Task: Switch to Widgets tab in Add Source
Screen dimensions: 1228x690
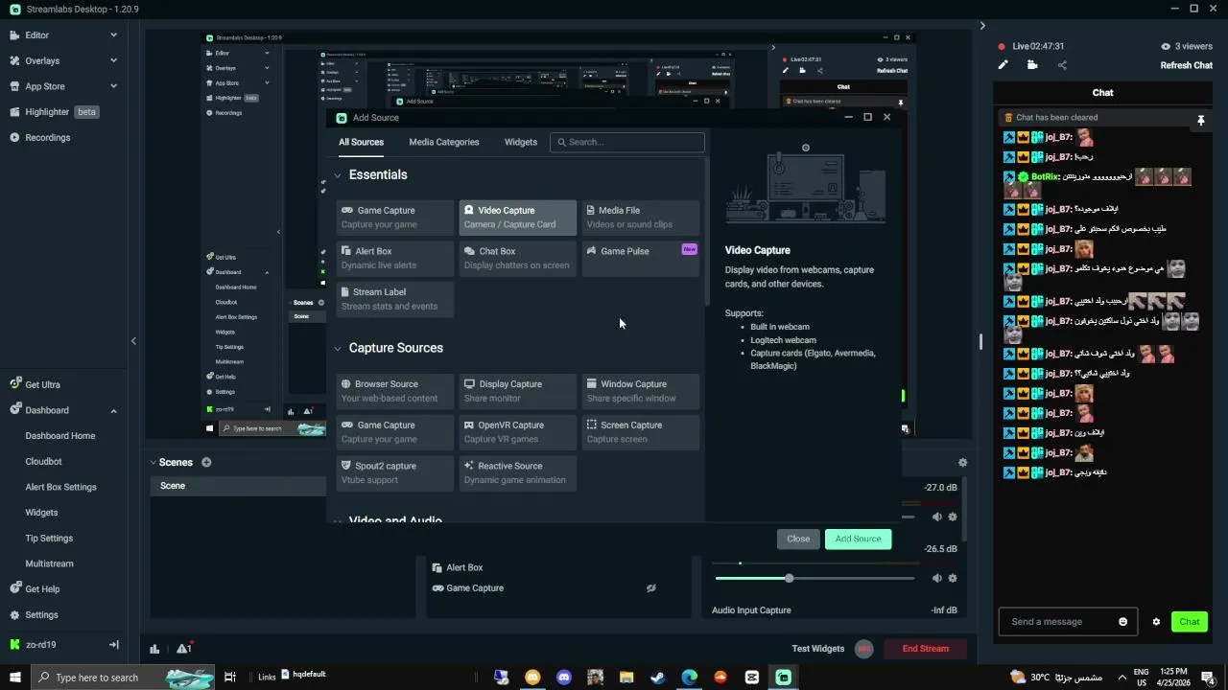Action: 521,142
